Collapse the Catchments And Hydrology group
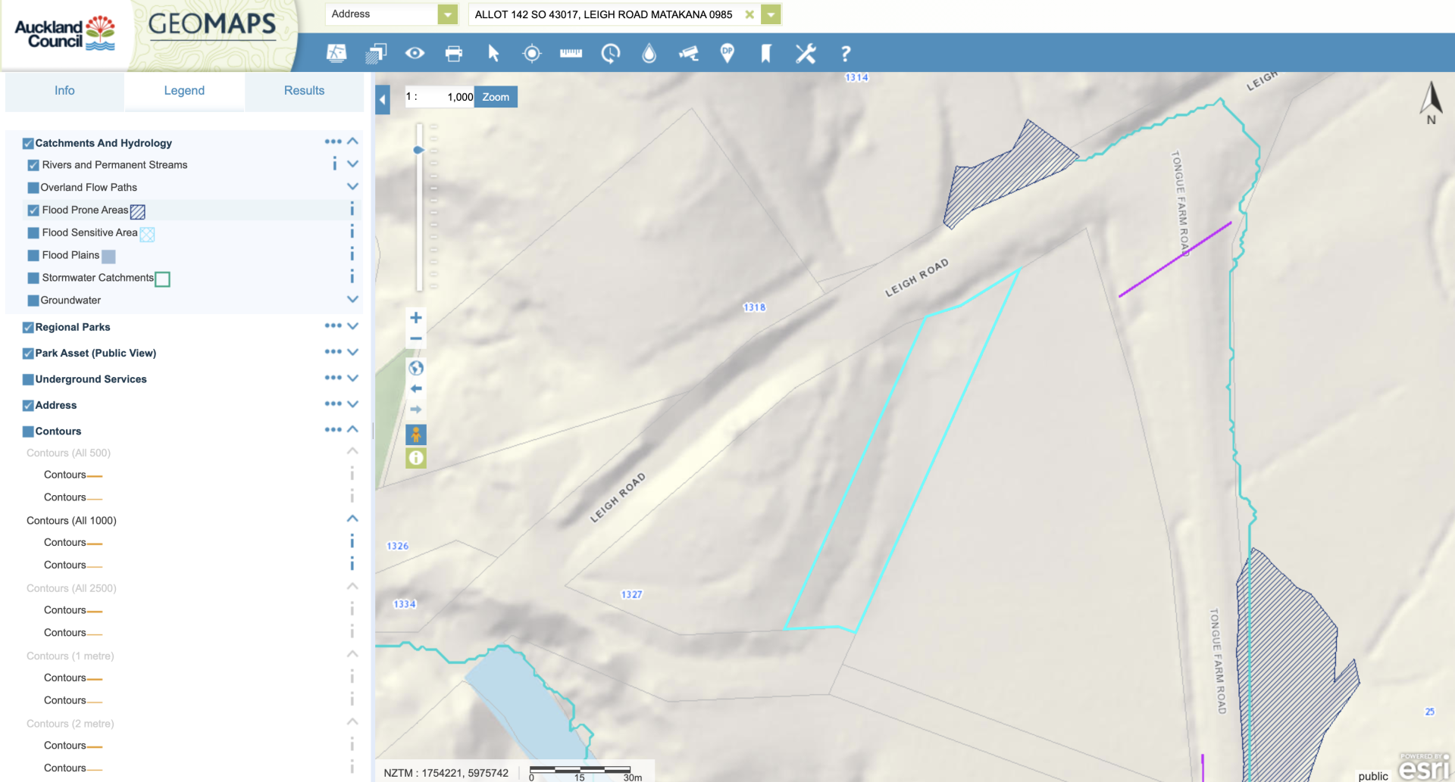1455x782 pixels. (352, 142)
